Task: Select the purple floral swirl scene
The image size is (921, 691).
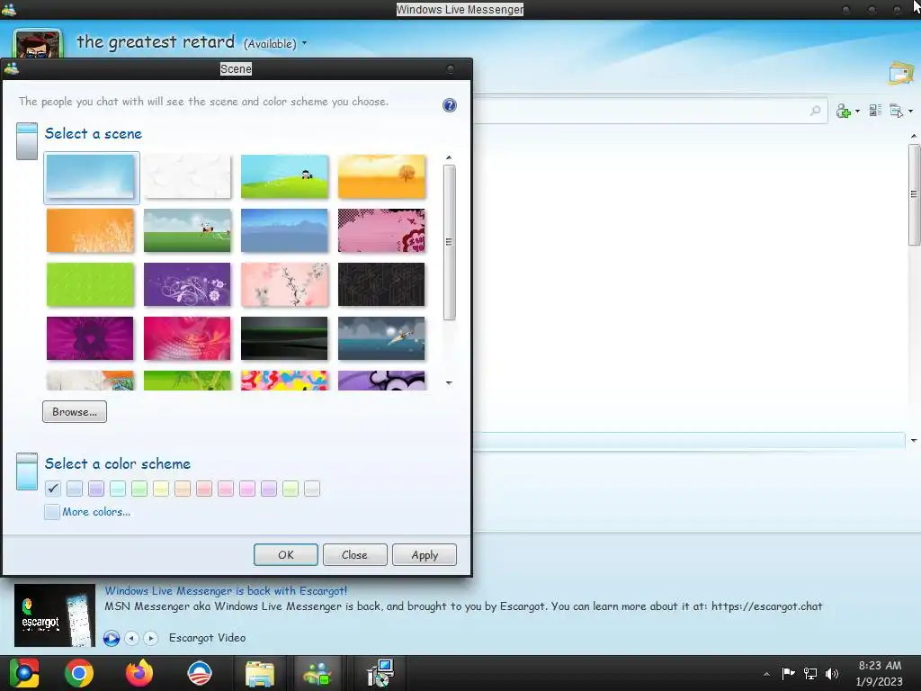Action: click(187, 284)
